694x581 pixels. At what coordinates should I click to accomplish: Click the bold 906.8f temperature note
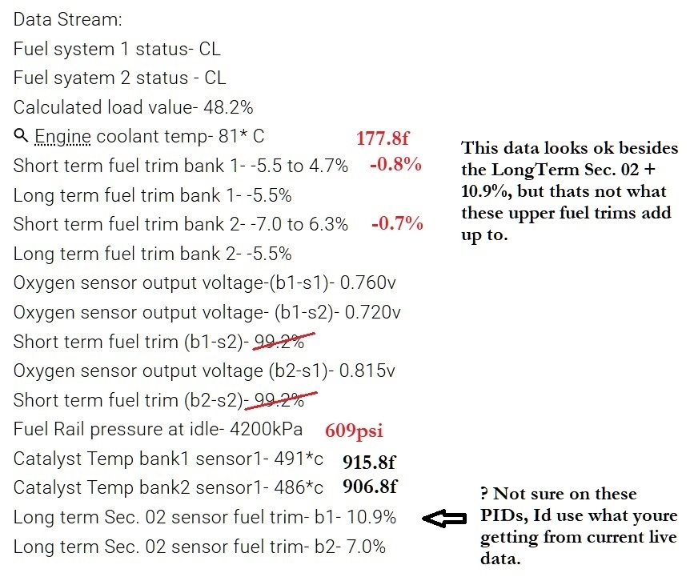point(370,487)
